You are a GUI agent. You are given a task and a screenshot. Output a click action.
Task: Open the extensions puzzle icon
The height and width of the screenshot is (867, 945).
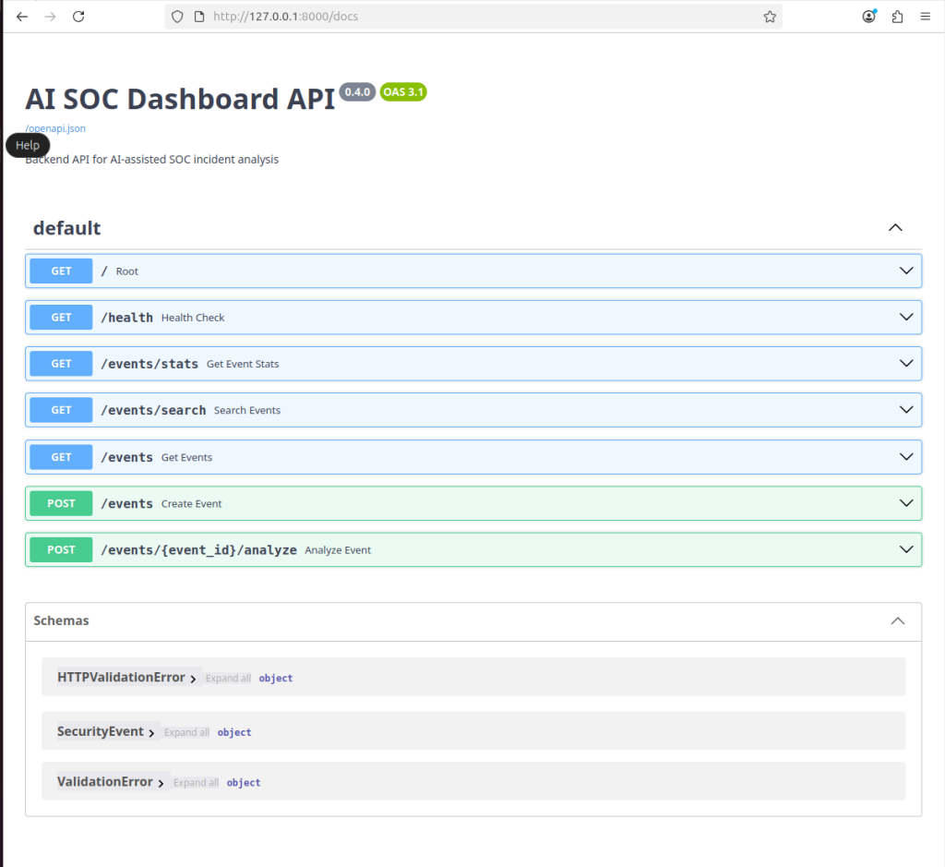point(897,17)
